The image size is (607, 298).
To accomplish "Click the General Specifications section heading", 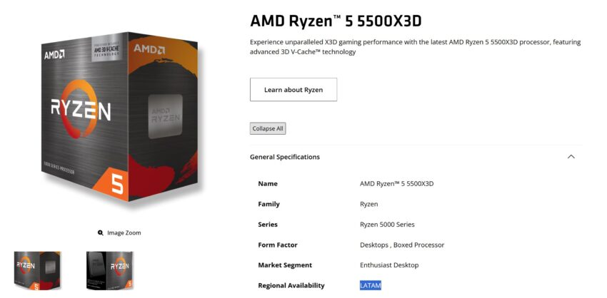I will pyautogui.click(x=285, y=157).
